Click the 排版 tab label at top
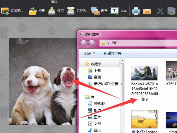Viewport: 177px width, 133px height. pyautogui.click(x=54, y=2)
